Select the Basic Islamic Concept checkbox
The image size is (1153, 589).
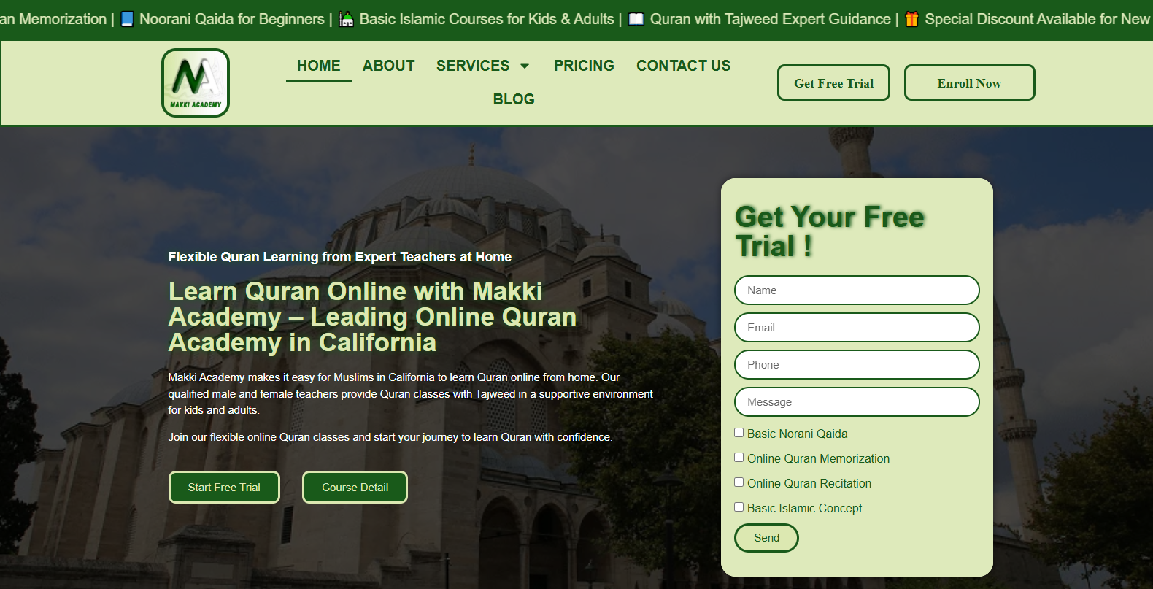[739, 507]
